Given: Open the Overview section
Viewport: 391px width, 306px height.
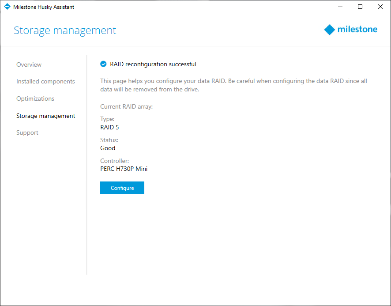Looking at the screenshot, I should point(29,64).
